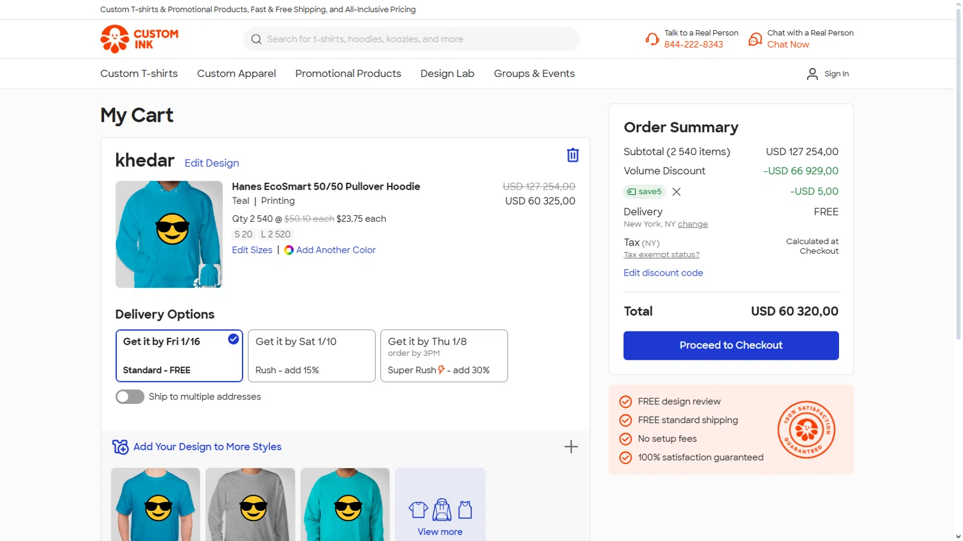Click the chat bubble icon
The width and height of the screenshot is (963, 541).
756,39
